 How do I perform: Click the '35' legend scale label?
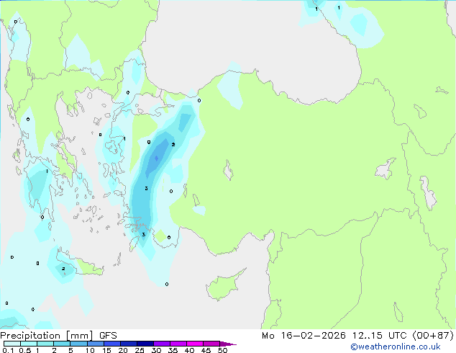[x=173, y=350]
